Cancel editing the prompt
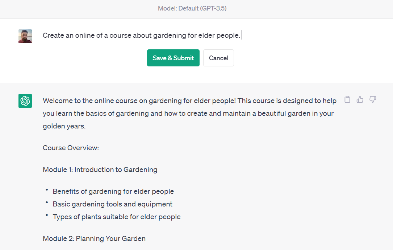Image resolution: width=393 pixels, height=250 pixels. [x=218, y=58]
